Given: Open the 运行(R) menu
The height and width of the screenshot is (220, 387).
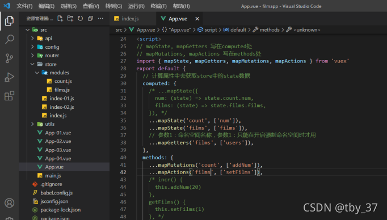Looking at the screenshot, I should coord(136,6).
